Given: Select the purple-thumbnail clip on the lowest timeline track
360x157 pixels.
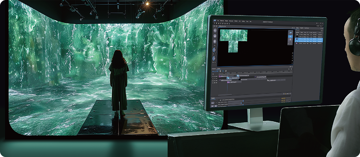Looking at the screenshot, I should pos(234,82).
